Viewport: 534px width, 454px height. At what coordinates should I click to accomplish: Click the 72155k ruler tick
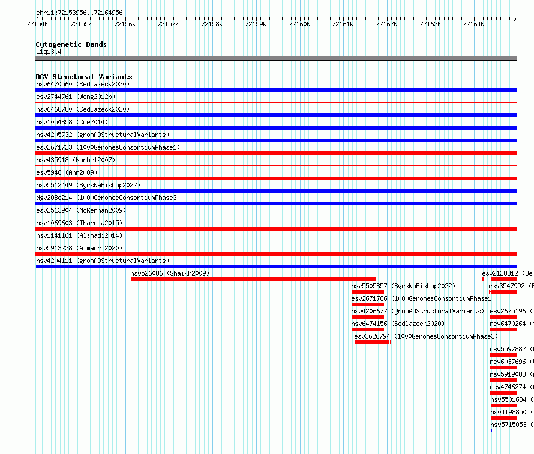click(81, 24)
